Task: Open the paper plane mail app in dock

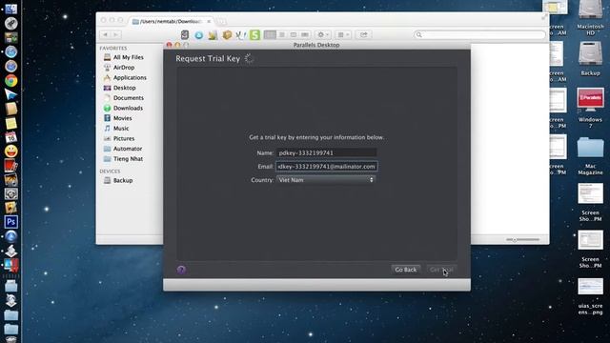Action: [x=10, y=94]
